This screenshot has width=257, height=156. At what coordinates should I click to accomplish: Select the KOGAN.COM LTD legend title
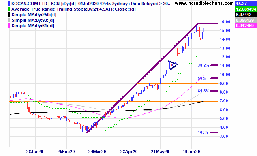pos(91,4)
